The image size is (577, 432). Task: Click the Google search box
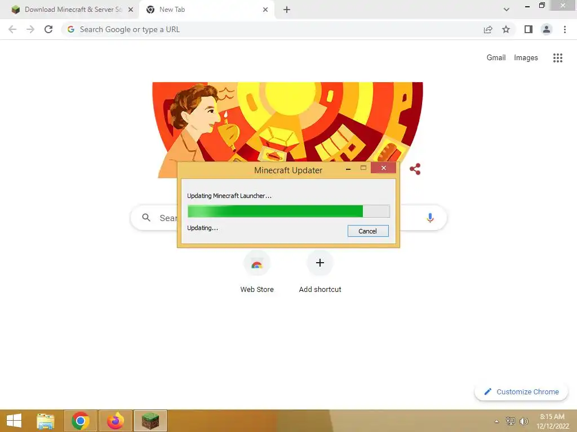click(288, 218)
